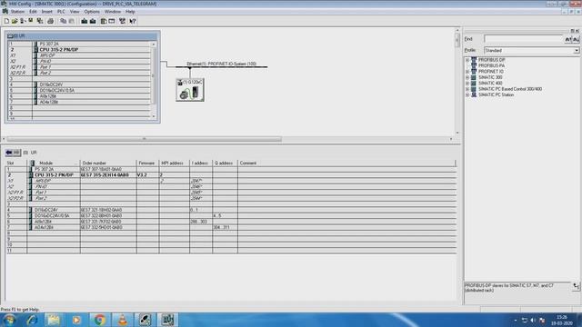Click the Windows Start orb
This screenshot has height=327, width=582.
pyautogui.click(x=10, y=320)
